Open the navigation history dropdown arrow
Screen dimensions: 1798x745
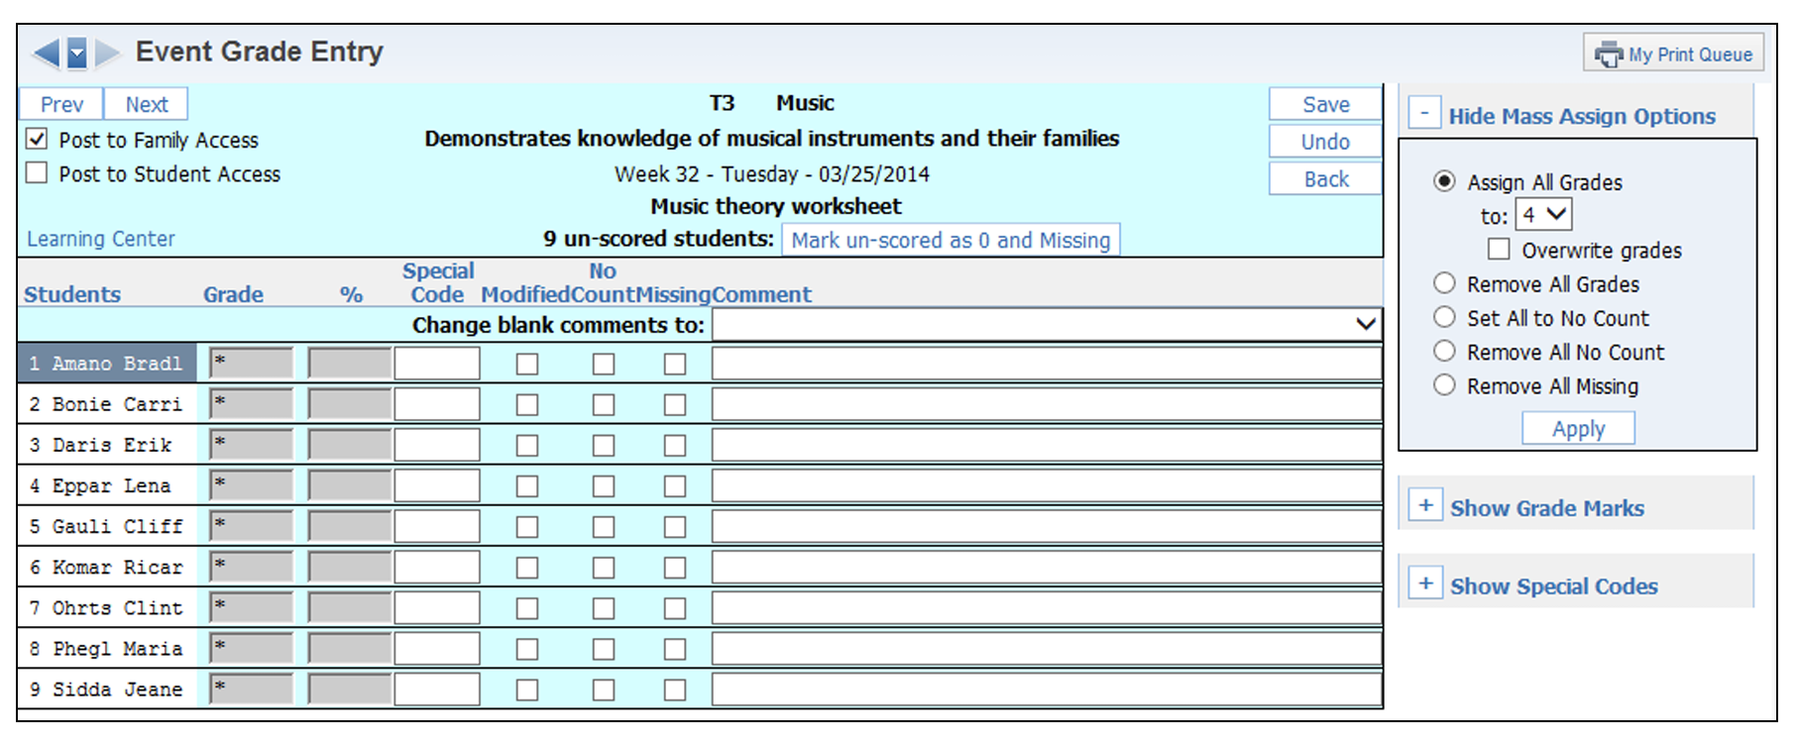(x=77, y=53)
